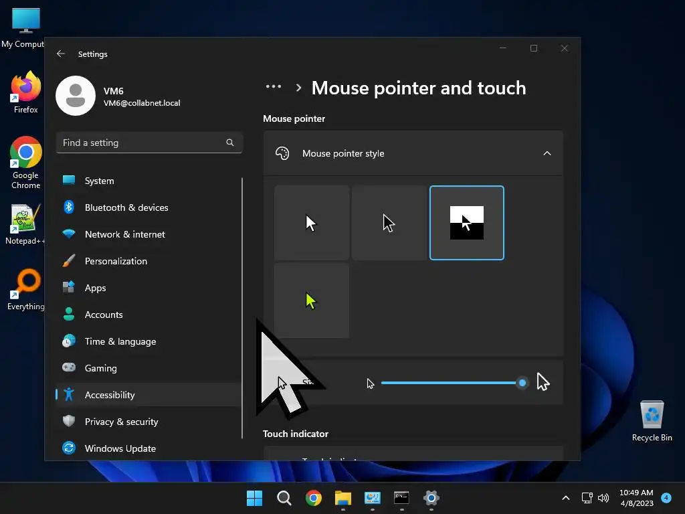Collapse the Mouse pointer style section
Screen dimensions: 685x514
(x=547, y=153)
